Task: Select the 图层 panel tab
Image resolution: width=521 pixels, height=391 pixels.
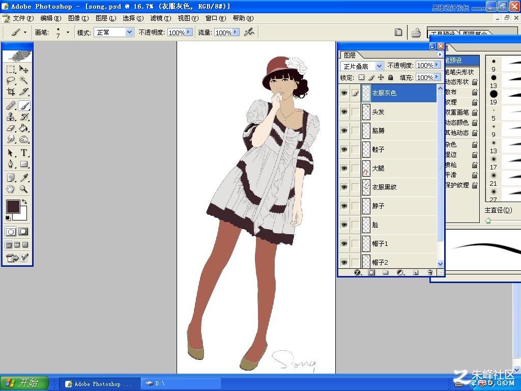Action: pyautogui.click(x=350, y=55)
